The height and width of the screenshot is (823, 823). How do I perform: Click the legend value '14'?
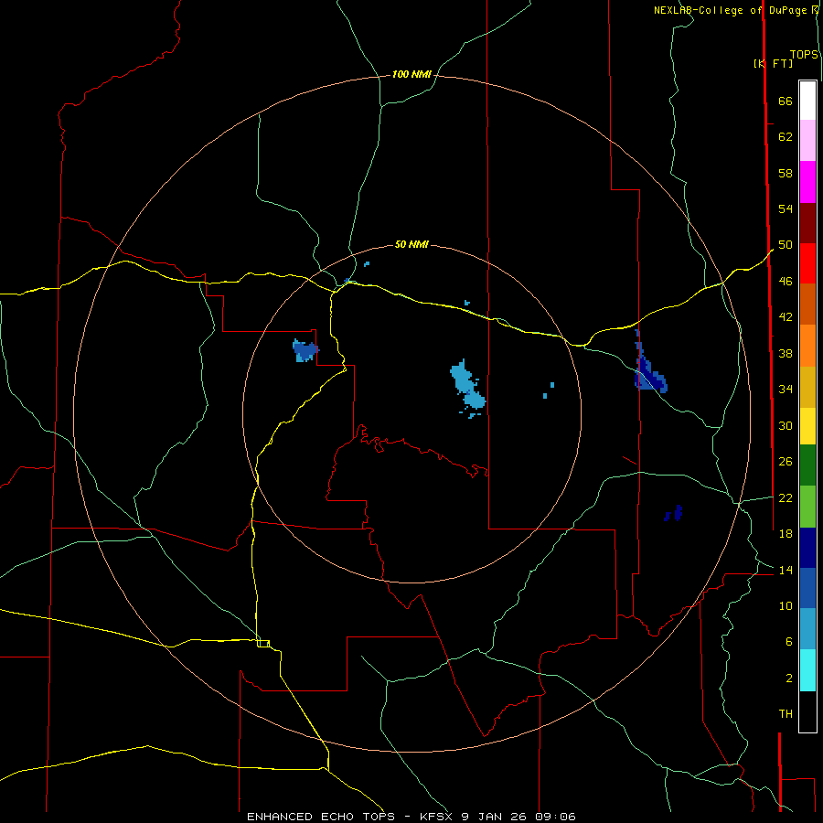[x=786, y=570]
